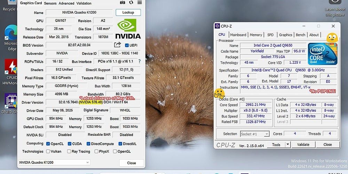Viewport: 348px width, 174px height.
Task: Click the Driver Version field
Action: click(93, 102)
